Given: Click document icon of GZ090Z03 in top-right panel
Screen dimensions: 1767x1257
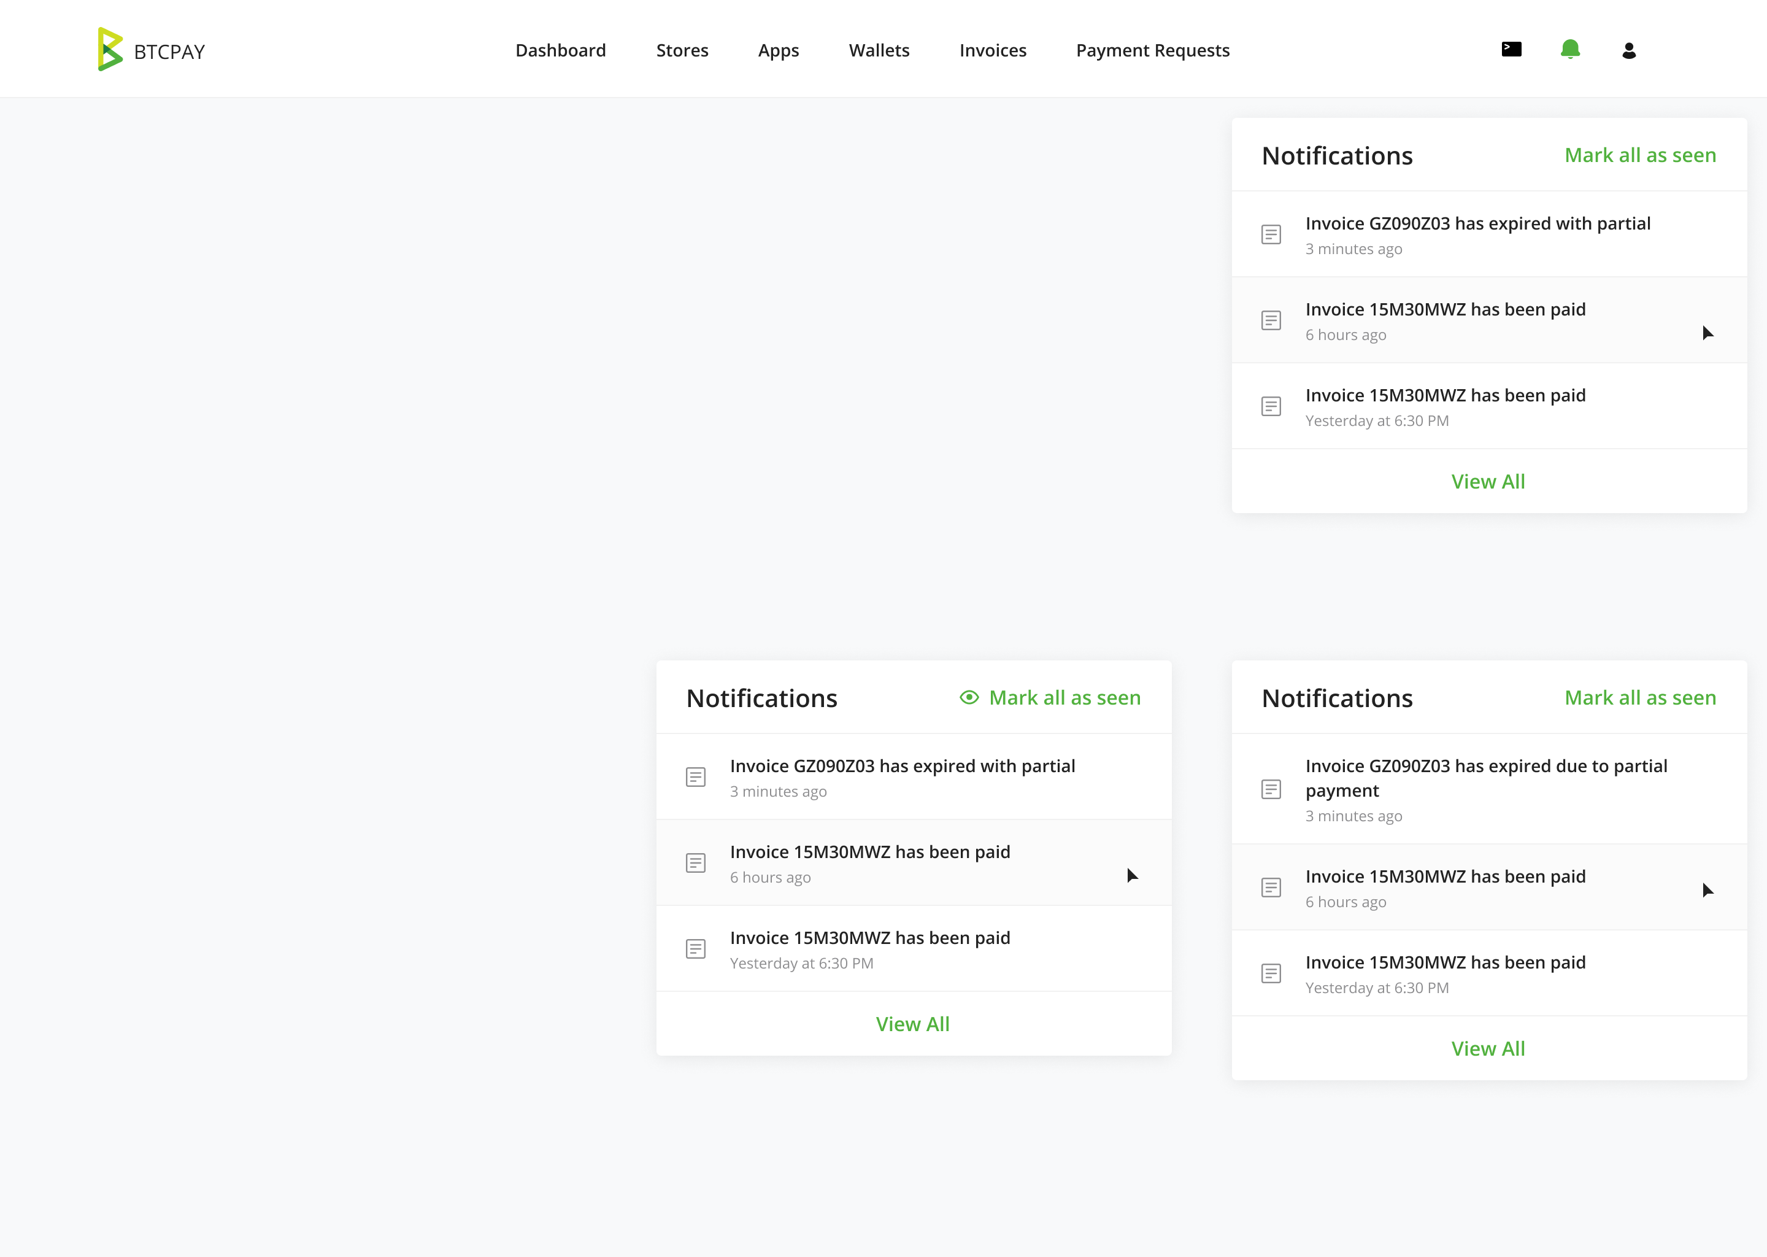Looking at the screenshot, I should click(x=1271, y=234).
